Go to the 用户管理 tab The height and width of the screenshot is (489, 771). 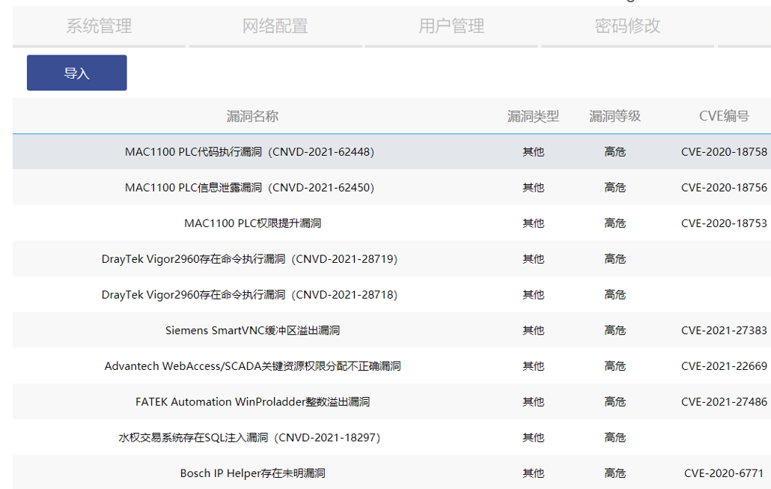(x=451, y=26)
